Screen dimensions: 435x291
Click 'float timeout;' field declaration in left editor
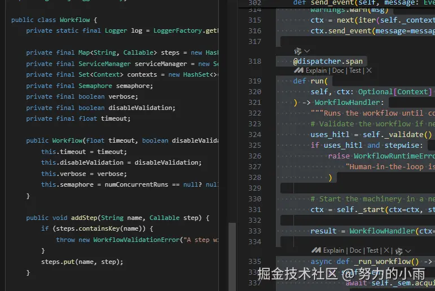tap(104, 119)
